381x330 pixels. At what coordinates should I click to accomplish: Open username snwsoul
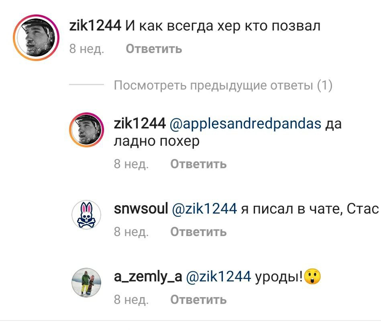pos(141,208)
